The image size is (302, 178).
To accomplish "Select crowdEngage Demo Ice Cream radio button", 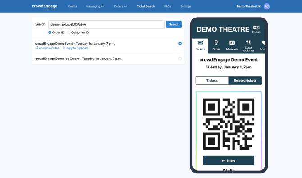I will coord(180,59).
